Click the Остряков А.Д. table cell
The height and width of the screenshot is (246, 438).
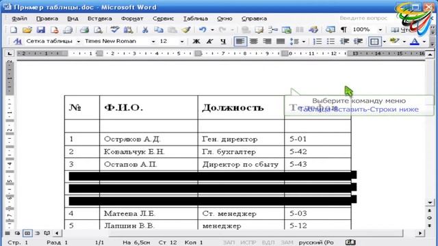click(149, 139)
